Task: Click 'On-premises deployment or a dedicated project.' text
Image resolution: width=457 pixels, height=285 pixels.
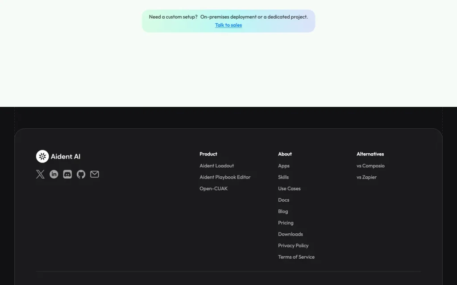Action: 254,17
